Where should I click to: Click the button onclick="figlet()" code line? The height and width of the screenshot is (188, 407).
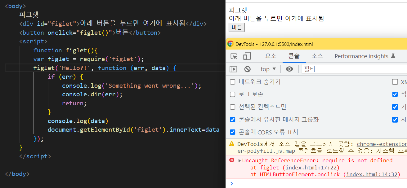[x=90, y=33]
